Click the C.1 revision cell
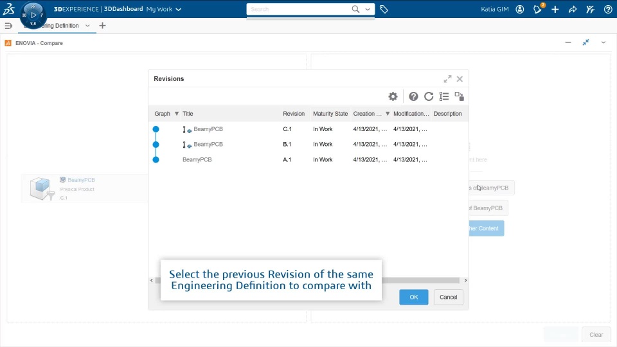 click(287, 129)
